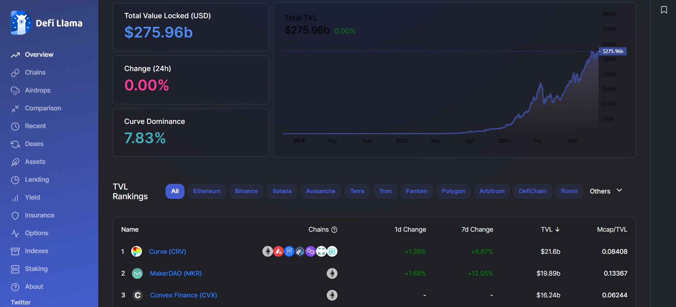The image size is (676, 307).
Task: Select the All chains filter
Action: pos(175,191)
